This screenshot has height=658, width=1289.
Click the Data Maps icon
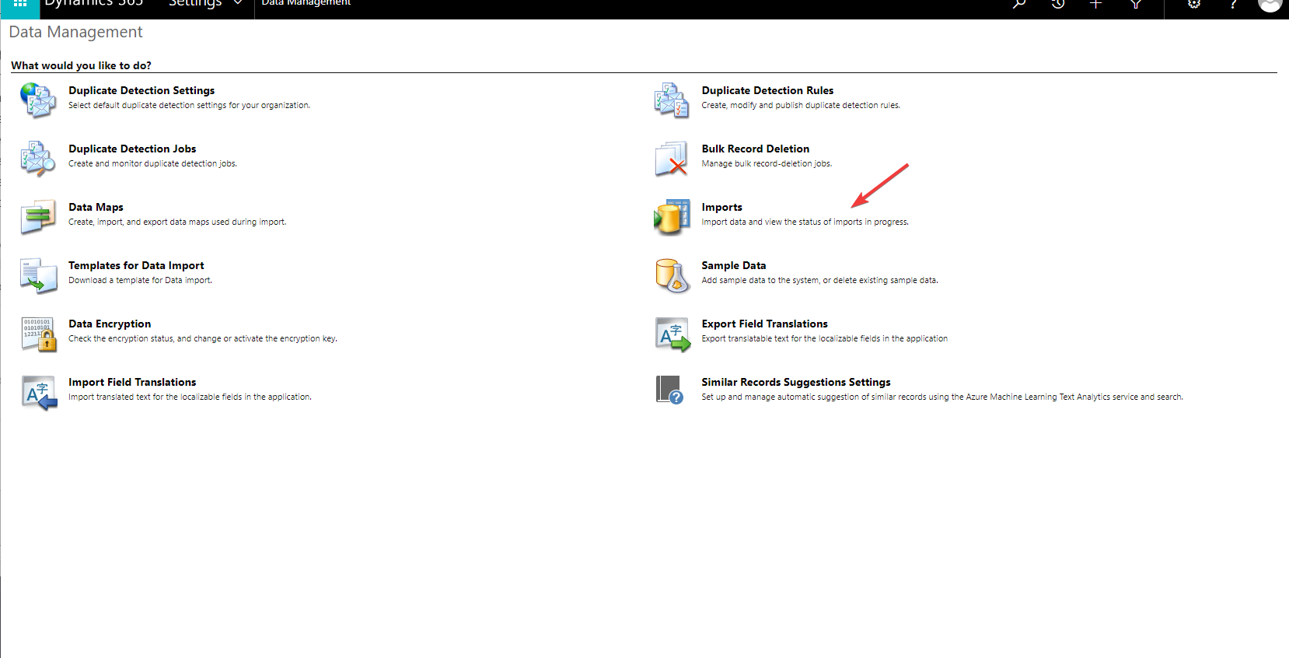click(38, 217)
